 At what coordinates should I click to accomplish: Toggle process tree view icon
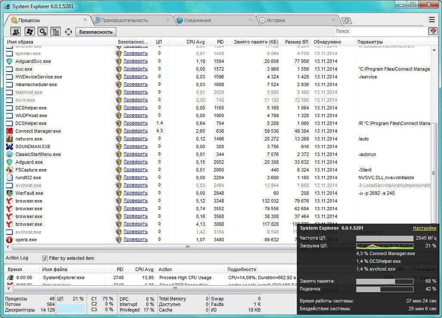pyautogui.click(x=56, y=31)
